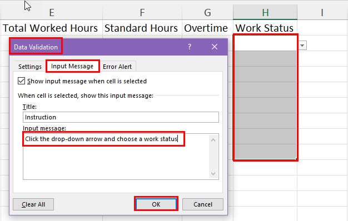Click the Title field containing Instruction
Viewport: 348px width, 221px height.
121,117
